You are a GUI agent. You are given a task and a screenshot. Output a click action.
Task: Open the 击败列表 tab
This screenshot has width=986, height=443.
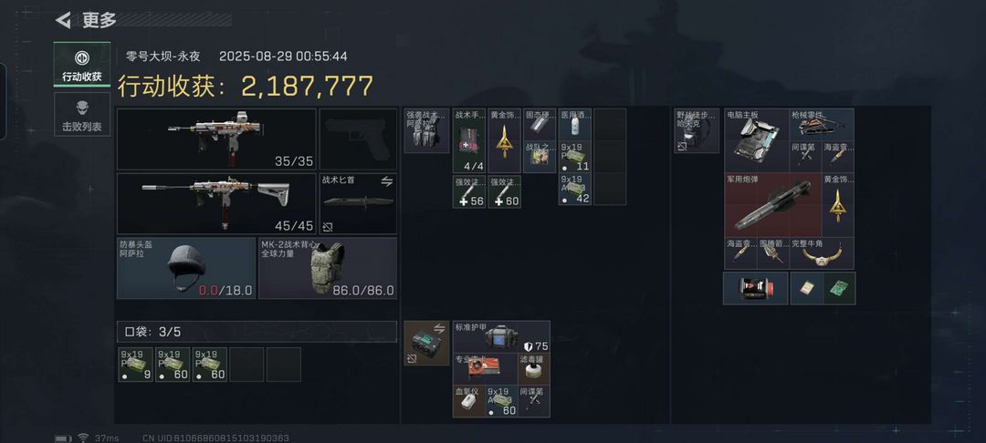pyautogui.click(x=82, y=114)
